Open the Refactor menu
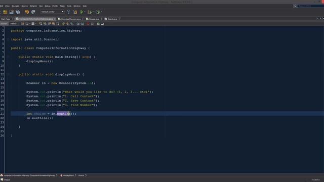 33,6
